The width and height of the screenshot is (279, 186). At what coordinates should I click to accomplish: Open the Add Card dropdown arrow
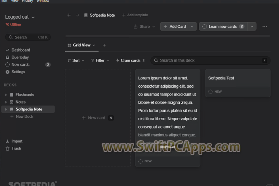192,26
